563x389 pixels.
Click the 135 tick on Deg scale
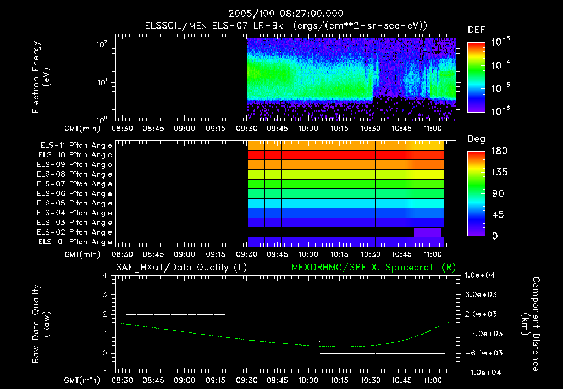pyautogui.click(x=499, y=172)
